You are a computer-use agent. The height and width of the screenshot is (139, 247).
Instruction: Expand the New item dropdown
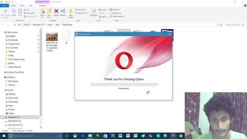pyautogui.click(x=81, y=10)
